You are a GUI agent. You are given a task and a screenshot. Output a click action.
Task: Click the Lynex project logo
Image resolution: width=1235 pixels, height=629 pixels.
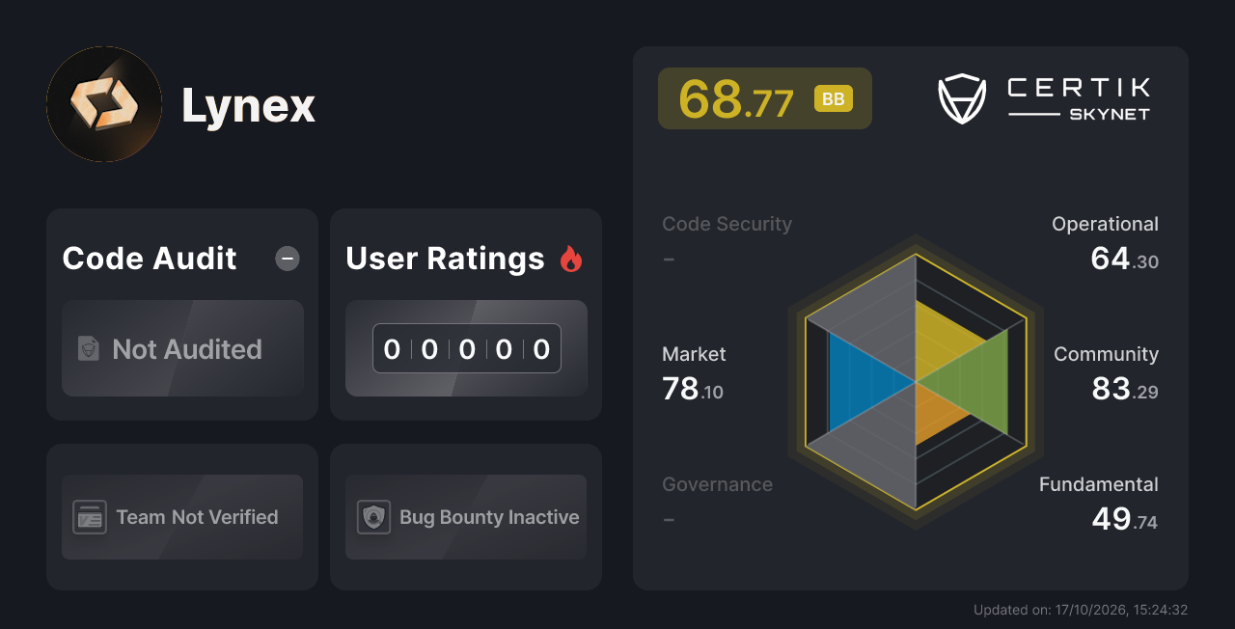[x=104, y=104]
